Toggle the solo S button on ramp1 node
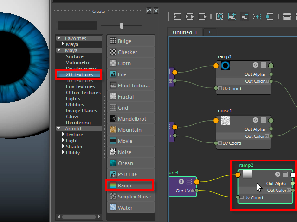Viewport: 297px width, 222px height. pos(255,65)
